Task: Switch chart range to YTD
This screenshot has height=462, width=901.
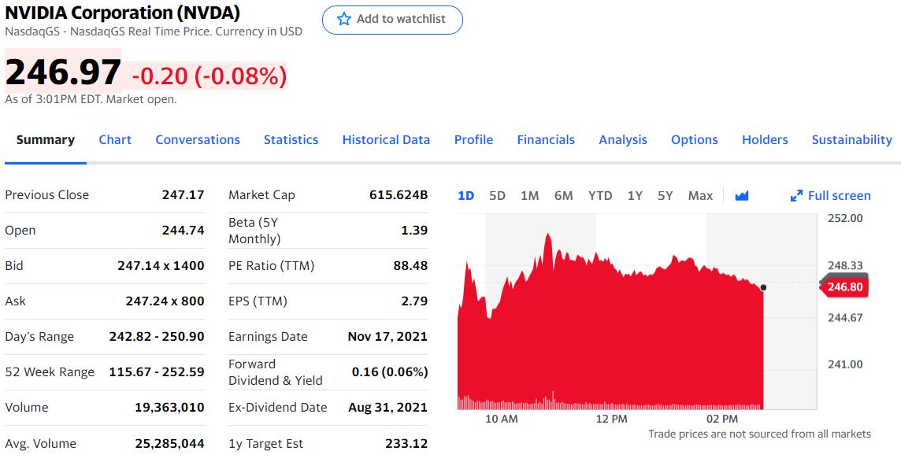Action: click(x=600, y=196)
